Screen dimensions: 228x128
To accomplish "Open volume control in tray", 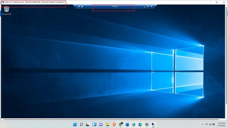I will [210, 125].
